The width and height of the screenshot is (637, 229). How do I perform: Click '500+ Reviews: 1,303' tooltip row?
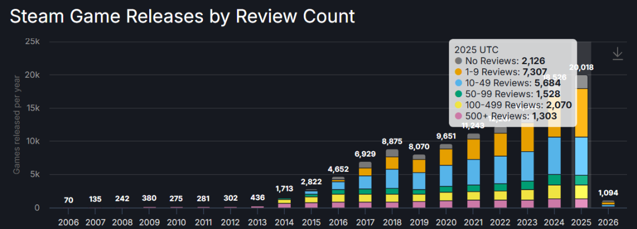pyautogui.click(x=506, y=116)
